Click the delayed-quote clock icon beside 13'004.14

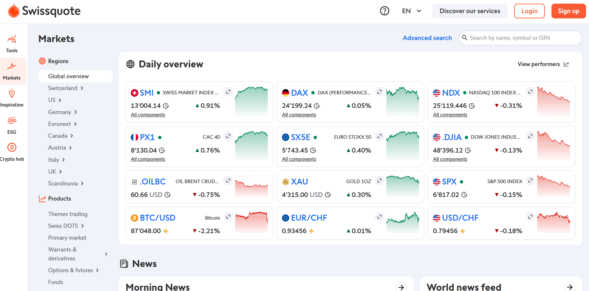click(x=166, y=106)
